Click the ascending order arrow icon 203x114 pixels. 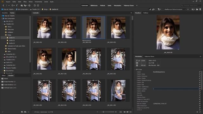[188, 9]
